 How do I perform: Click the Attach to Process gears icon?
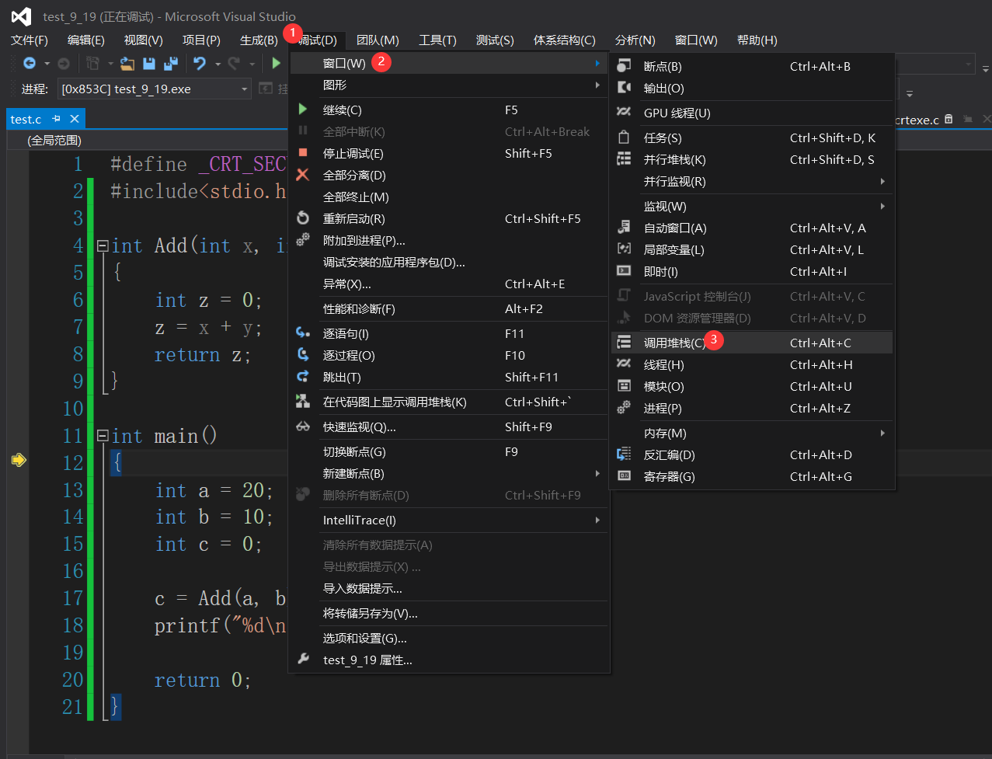tap(303, 240)
